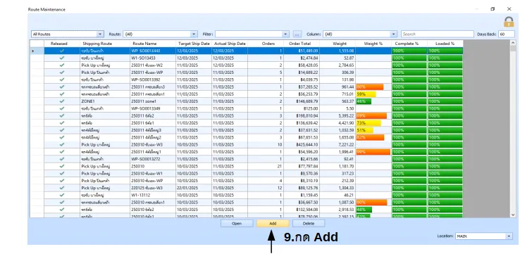Click the 80% orange weight bar
532x261 pixels.
click(x=369, y=87)
